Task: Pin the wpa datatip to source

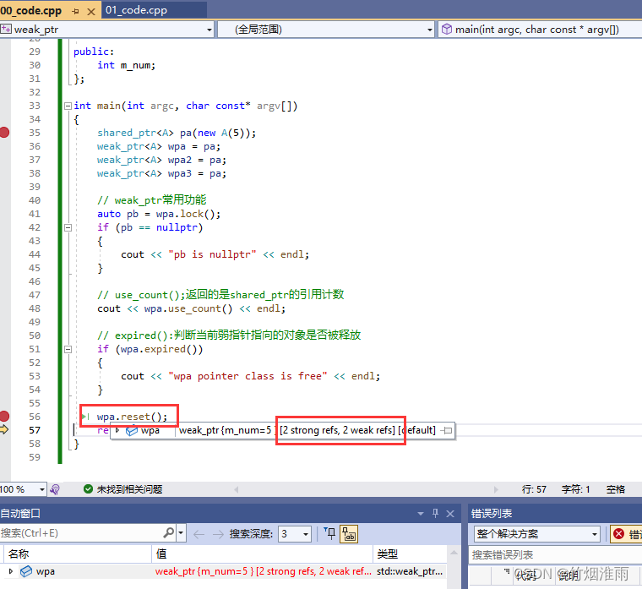Action: [x=447, y=430]
